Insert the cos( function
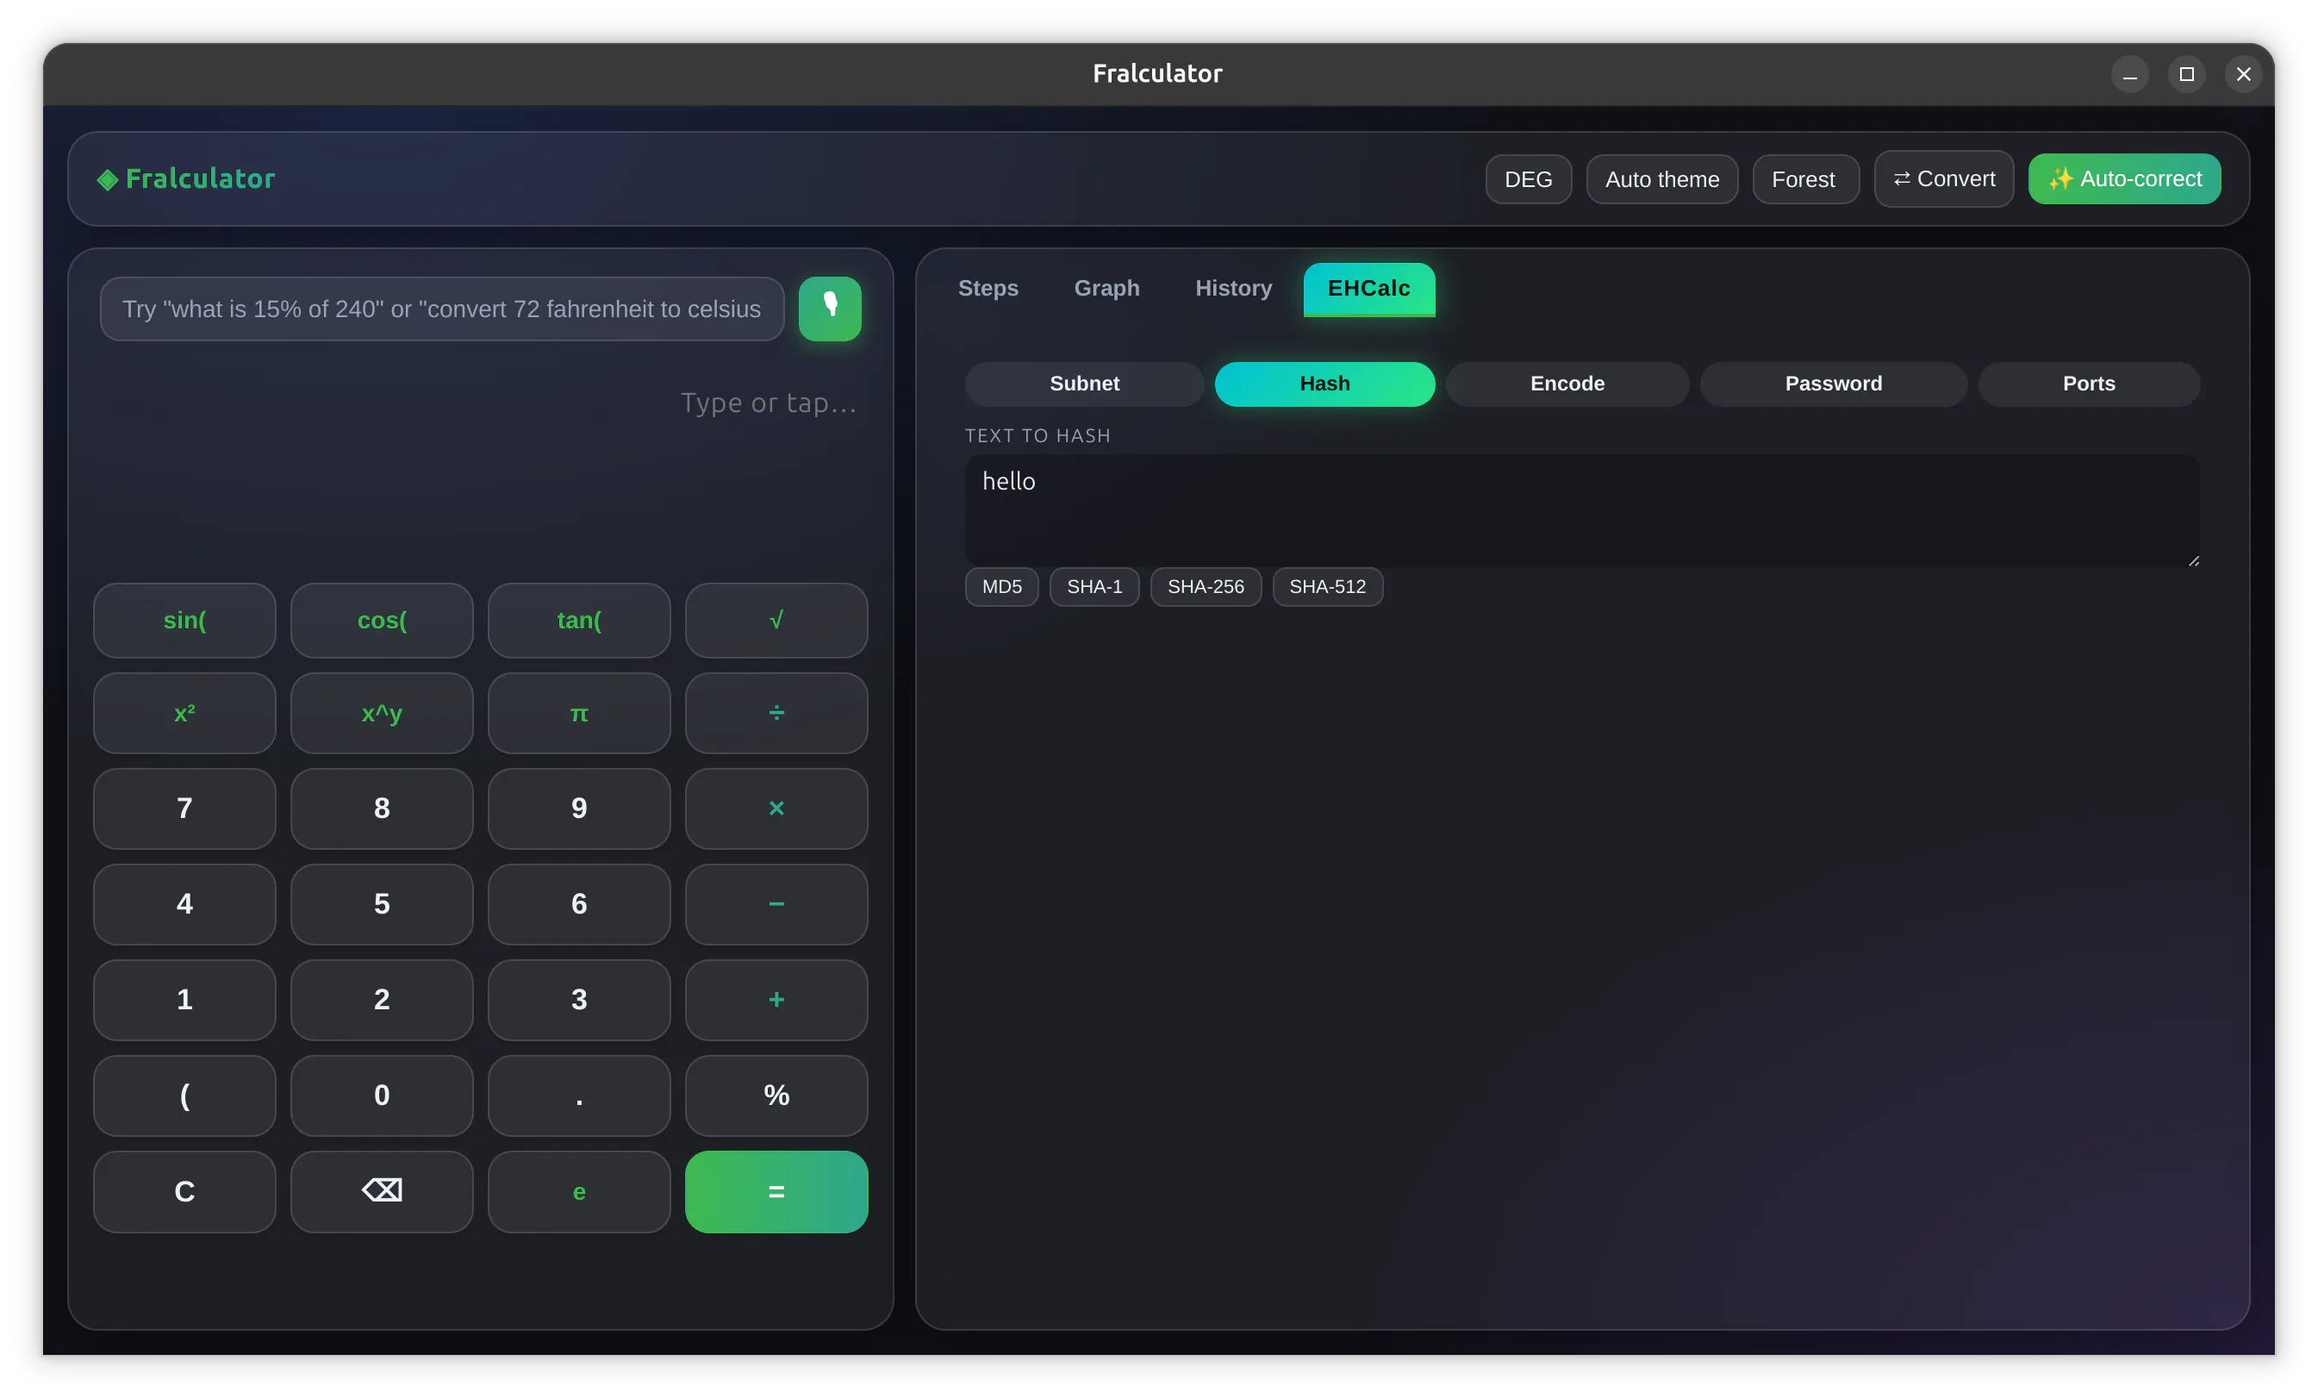2318x1398 pixels. (382, 620)
